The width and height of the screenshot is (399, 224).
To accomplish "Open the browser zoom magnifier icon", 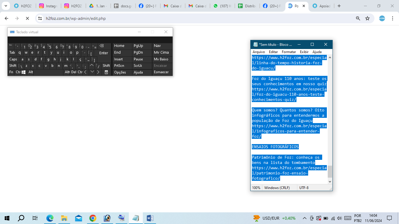I will [x=358, y=18].
